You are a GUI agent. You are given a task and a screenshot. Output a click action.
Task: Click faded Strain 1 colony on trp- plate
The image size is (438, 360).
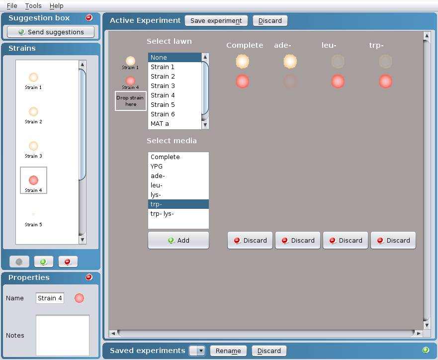(385, 62)
